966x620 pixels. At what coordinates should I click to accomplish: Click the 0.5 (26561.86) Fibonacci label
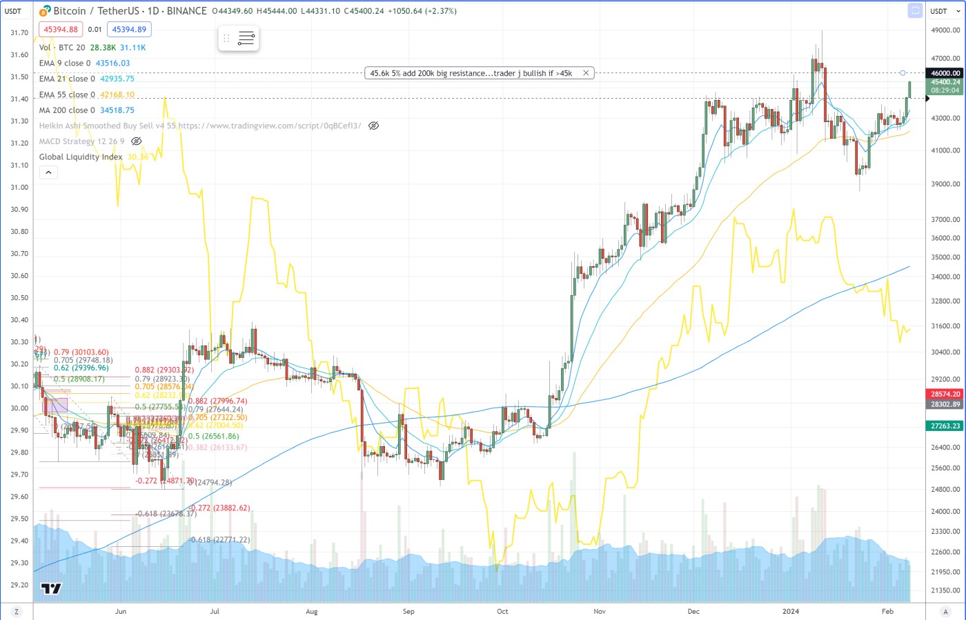(213, 437)
